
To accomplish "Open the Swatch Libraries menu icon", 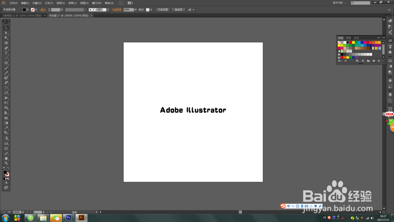I will (x=340, y=61).
